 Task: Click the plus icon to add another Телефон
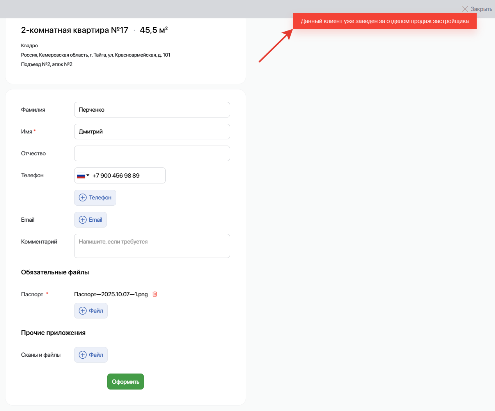click(x=83, y=197)
